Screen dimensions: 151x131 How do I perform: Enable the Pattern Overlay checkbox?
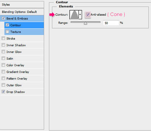click(x=3, y=78)
